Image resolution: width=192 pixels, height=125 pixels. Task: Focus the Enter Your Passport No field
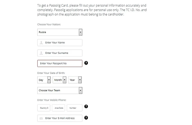tap(60, 64)
